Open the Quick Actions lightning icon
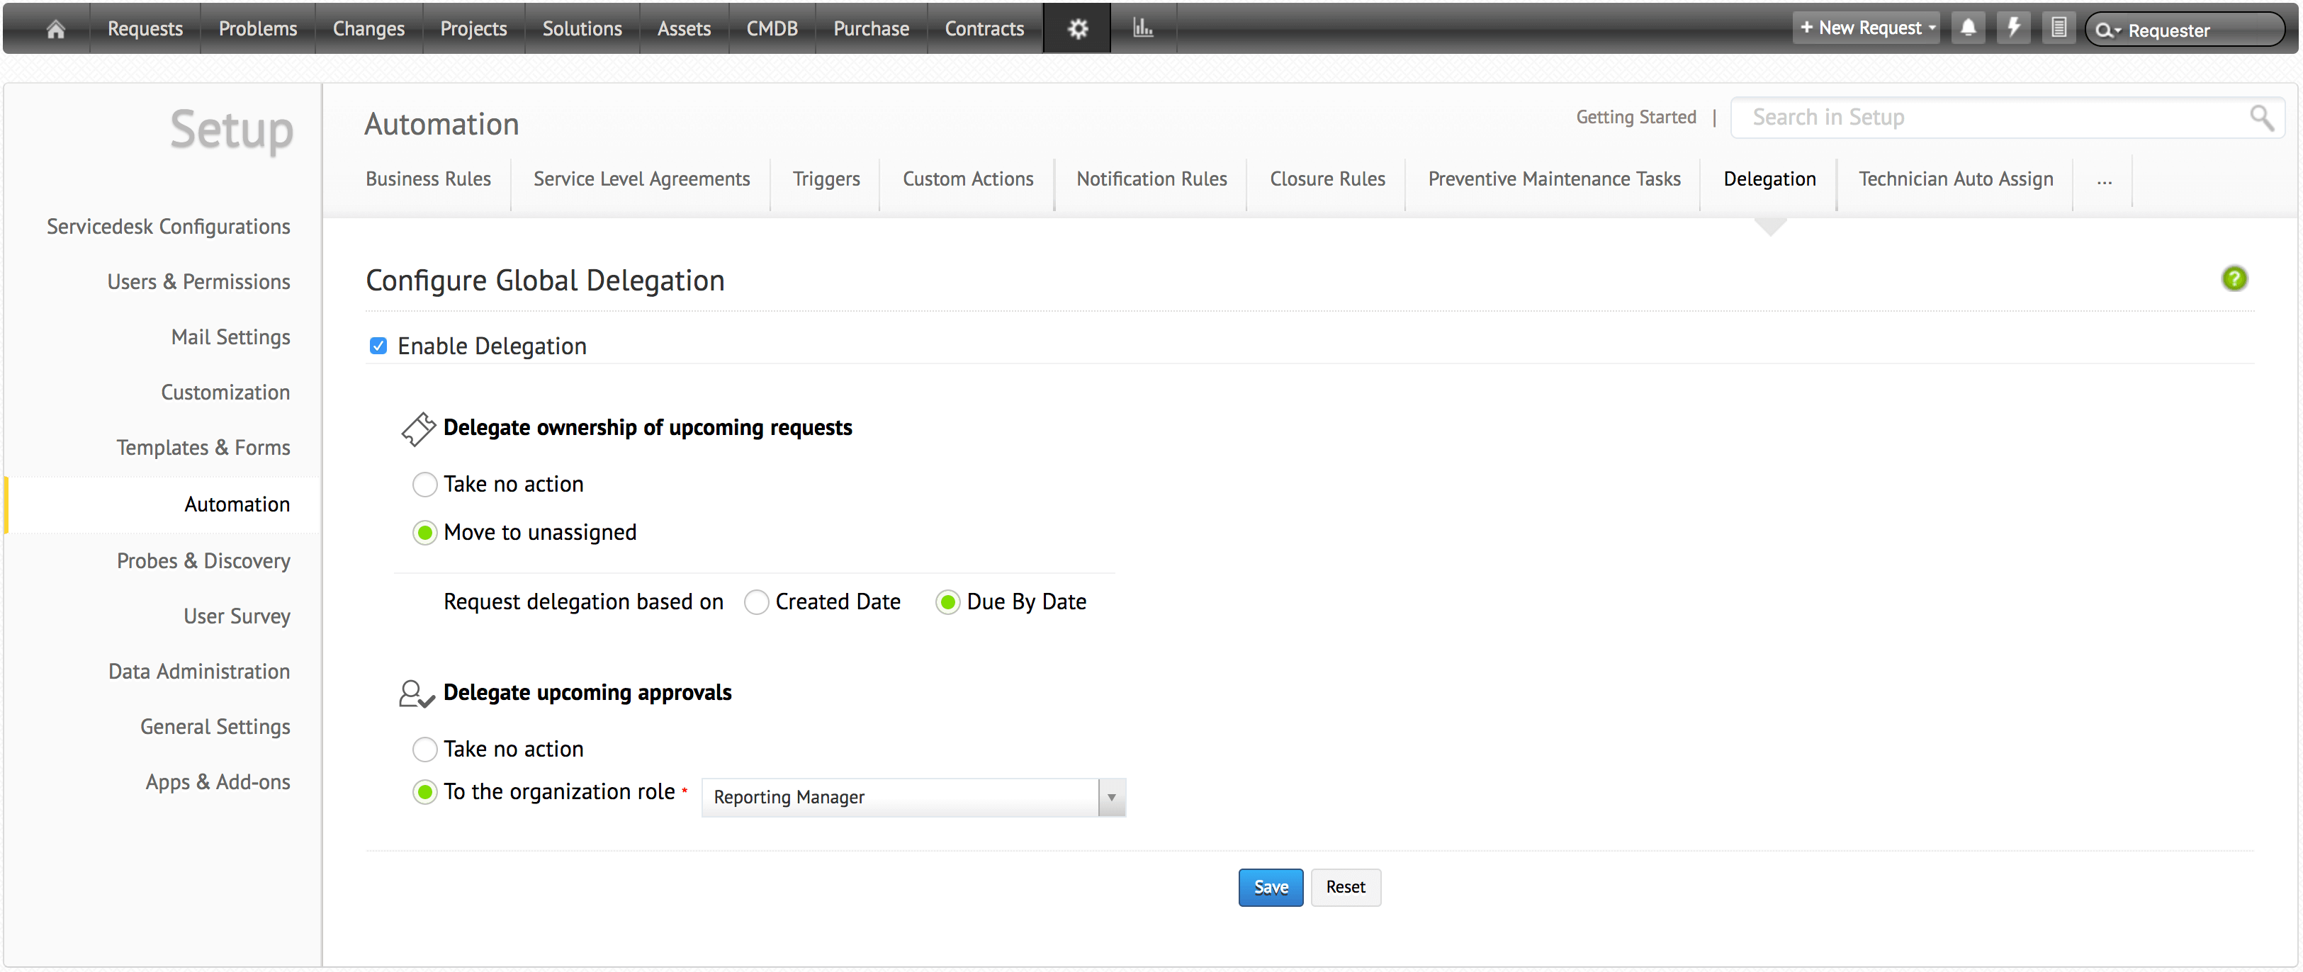The width and height of the screenshot is (2303, 972). coord(2013,28)
